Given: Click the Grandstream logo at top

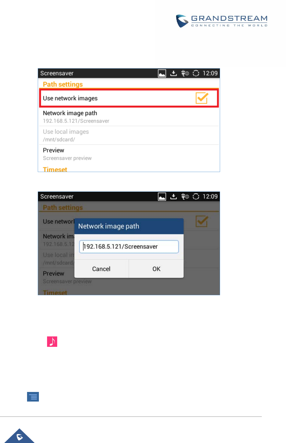Looking at the screenshot, I should point(221,21).
